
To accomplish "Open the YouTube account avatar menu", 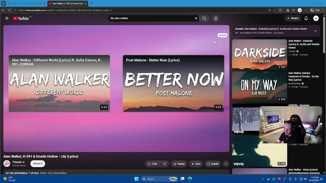I will coord(316,18).
